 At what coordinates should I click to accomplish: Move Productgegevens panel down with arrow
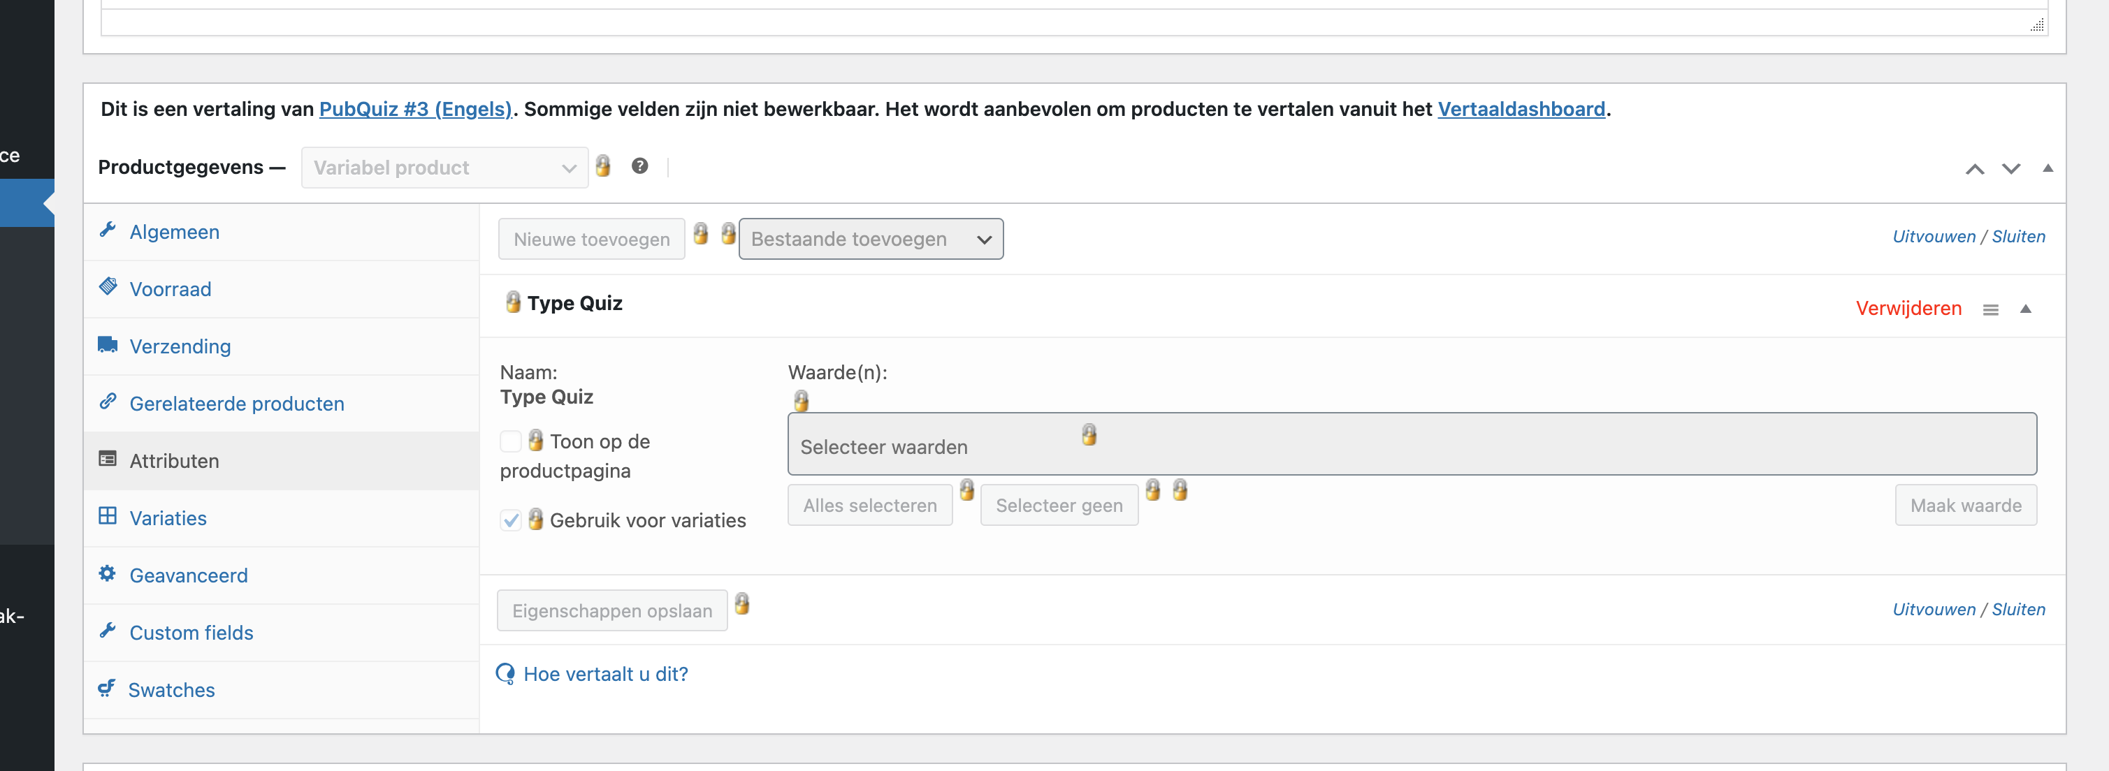(2010, 168)
